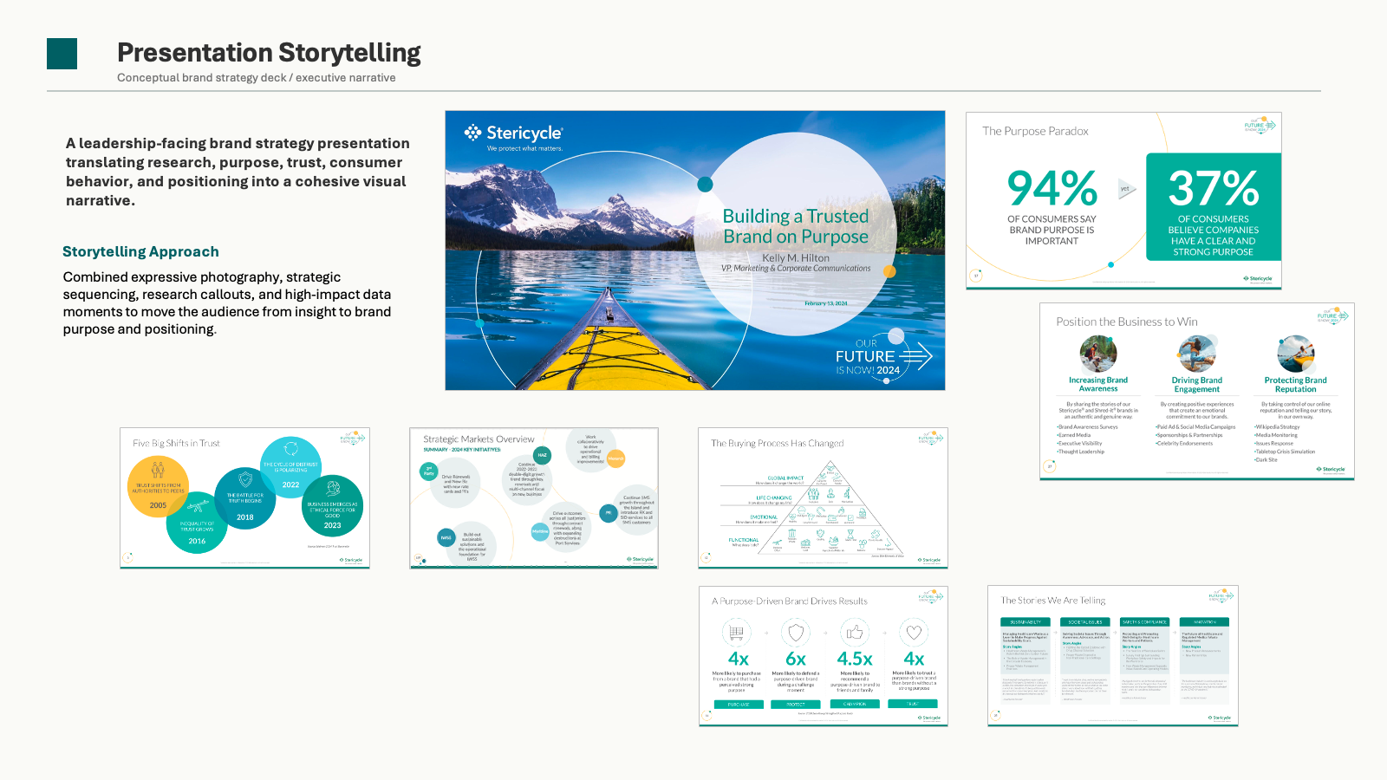Click the thumbs-up icon above 4.5x
The width and height of the screenshot is (1387, 780).
pos(855,633)
